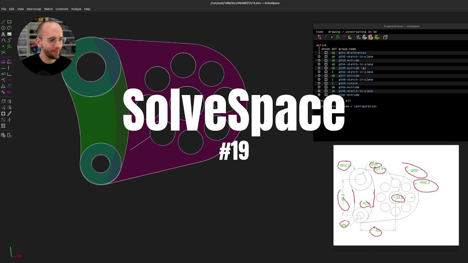Apply the Symmetric constraint
The image size is (468, 263).
pos(10,80)
